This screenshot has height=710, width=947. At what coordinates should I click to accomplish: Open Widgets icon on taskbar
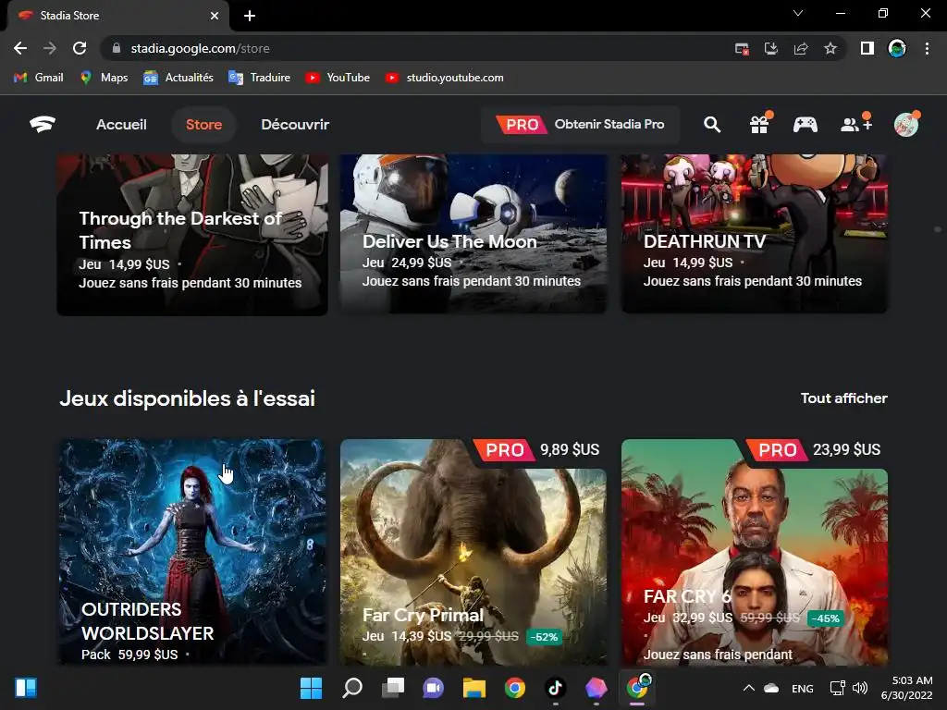[26, 688]
